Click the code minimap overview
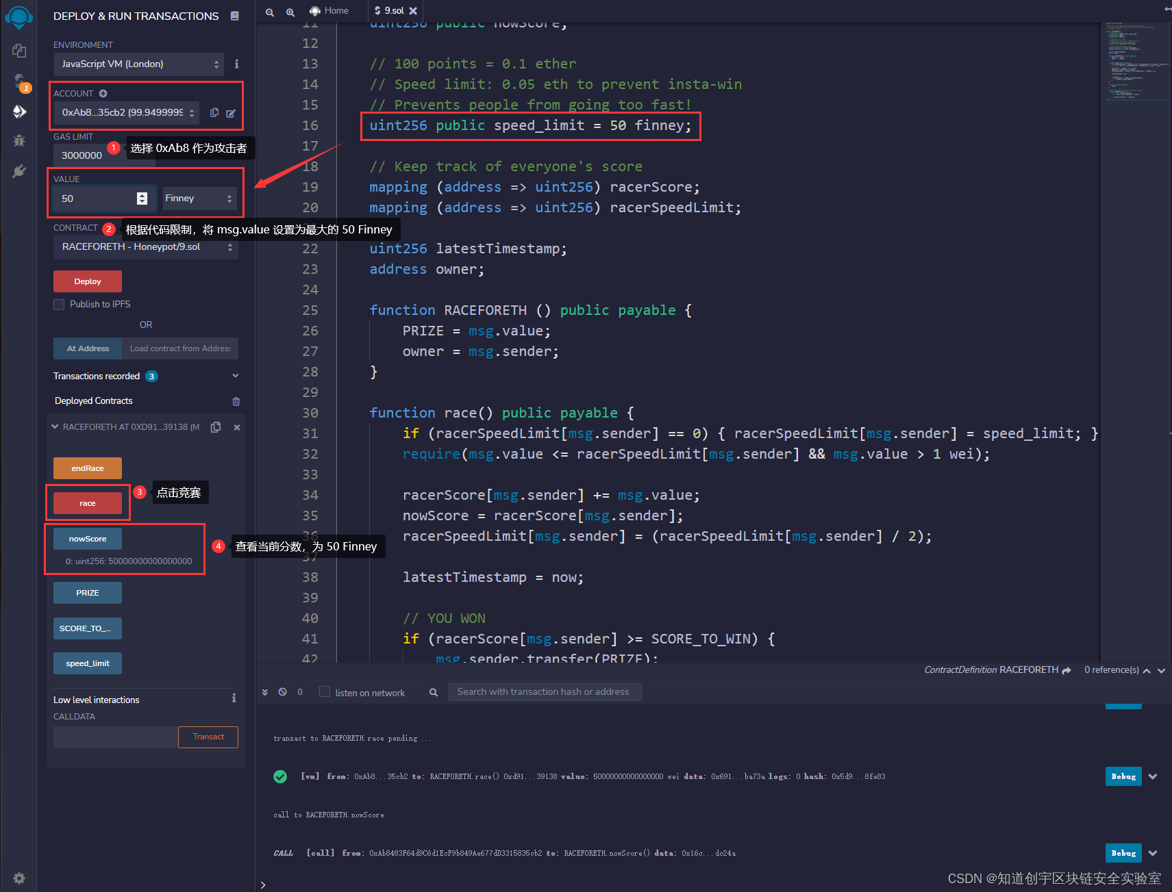Screen dimensions: 1172x892 pos(1136,62)
